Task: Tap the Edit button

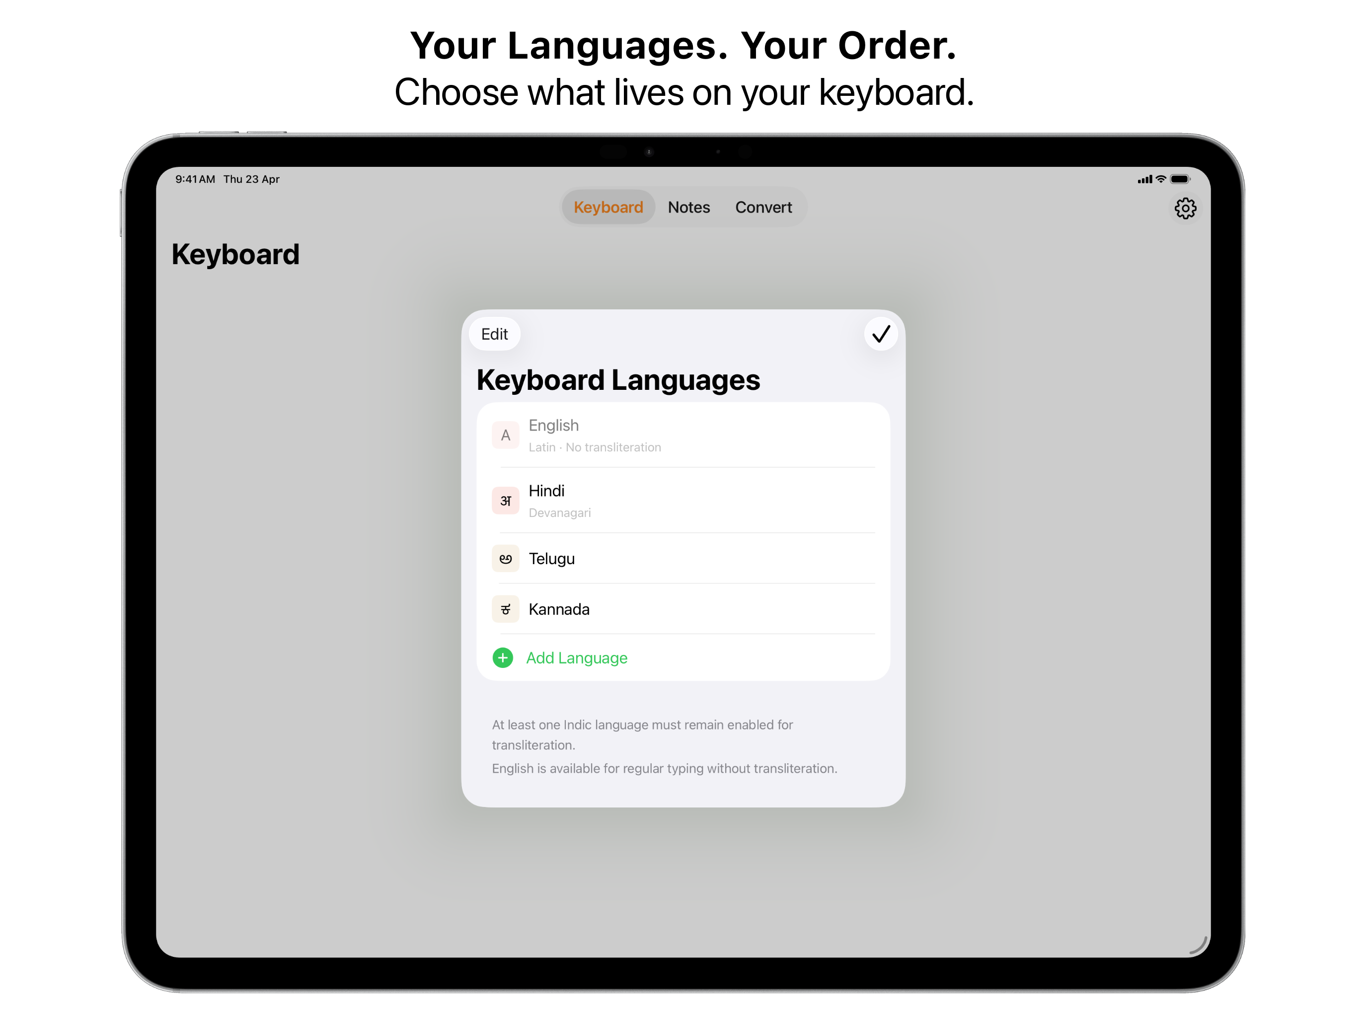Action: click(494, 334)
